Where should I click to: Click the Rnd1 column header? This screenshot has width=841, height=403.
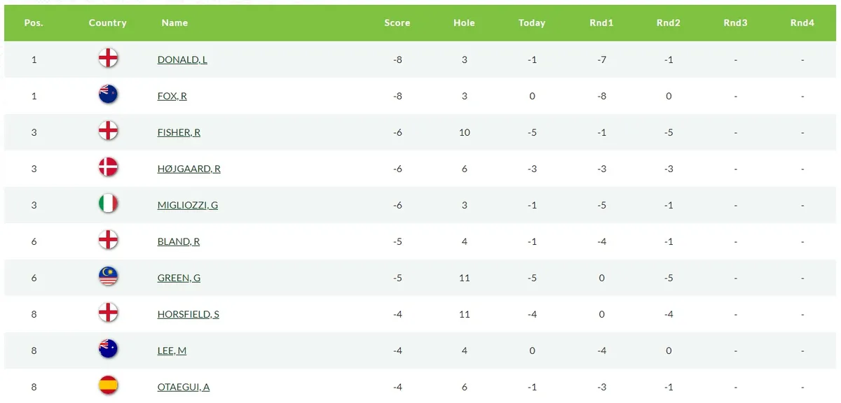[601, 23]
